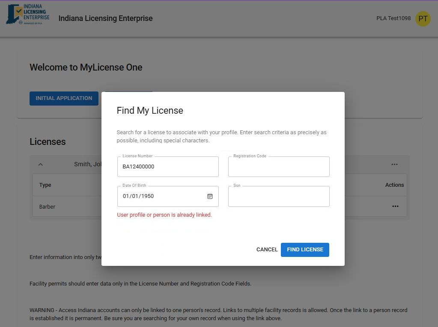Viewport: 438px width, 327px height.
Task: Click the Indiana Licensing Enterprise logo
Action: (28, 15)
